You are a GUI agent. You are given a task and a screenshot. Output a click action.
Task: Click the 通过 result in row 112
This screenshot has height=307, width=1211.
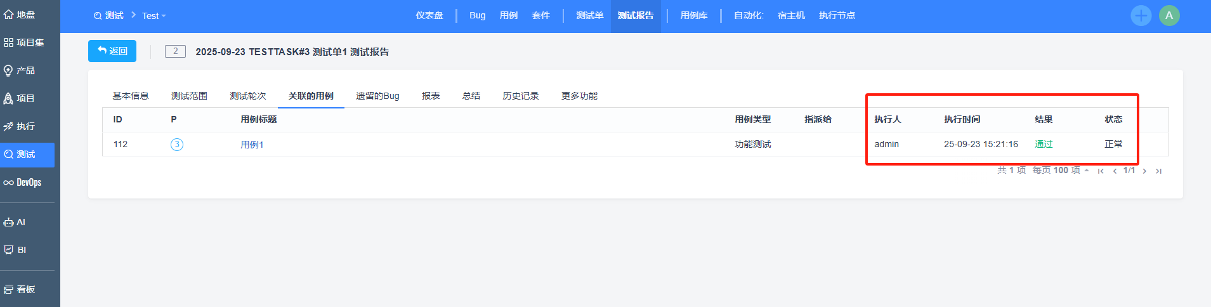[1044, 145]
